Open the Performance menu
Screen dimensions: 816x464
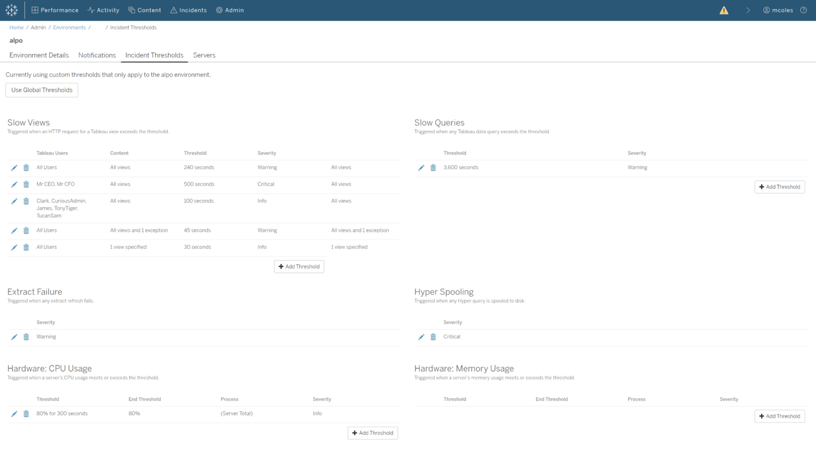click(x=55, y=10)
